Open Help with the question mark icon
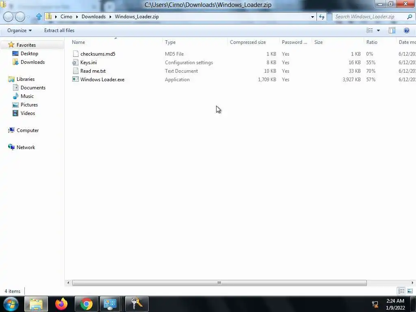The width and height of the screenshot is (416, 312). pos(406,30)
